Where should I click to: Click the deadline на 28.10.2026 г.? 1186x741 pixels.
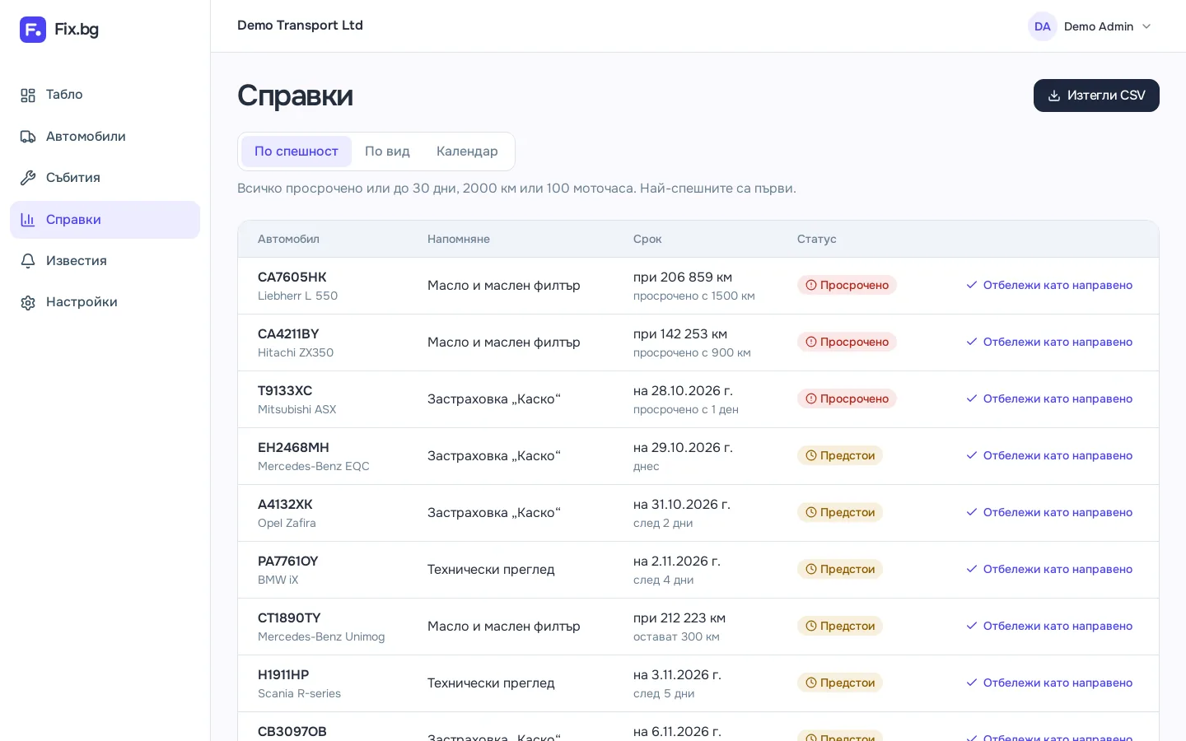(683, 390)
